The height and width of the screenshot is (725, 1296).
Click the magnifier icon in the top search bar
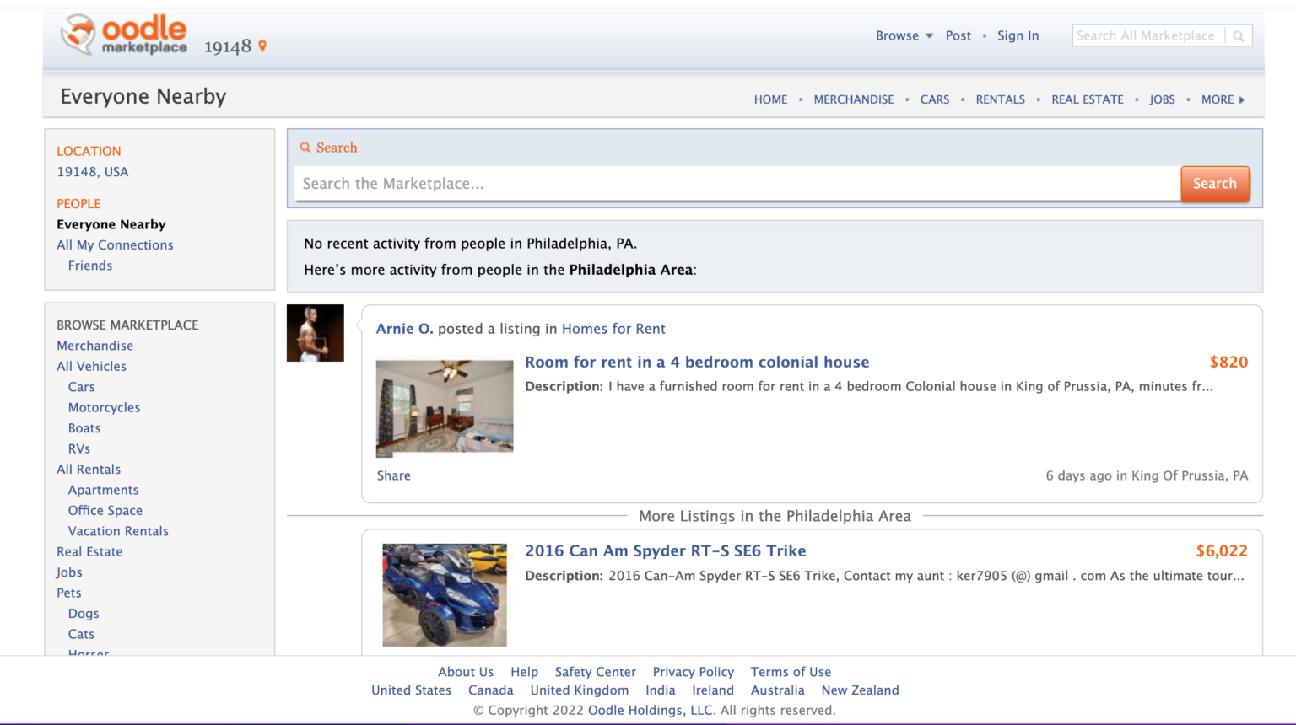point(1238,35)
